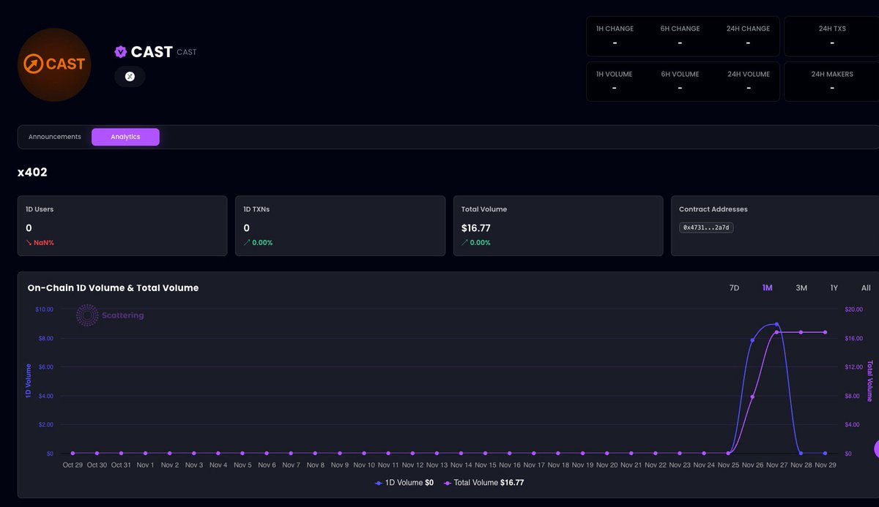Image resolution: width=879 pixels, height=507 pixels.
Task: Switch to the Announcements tab
Action: [54, 136]
